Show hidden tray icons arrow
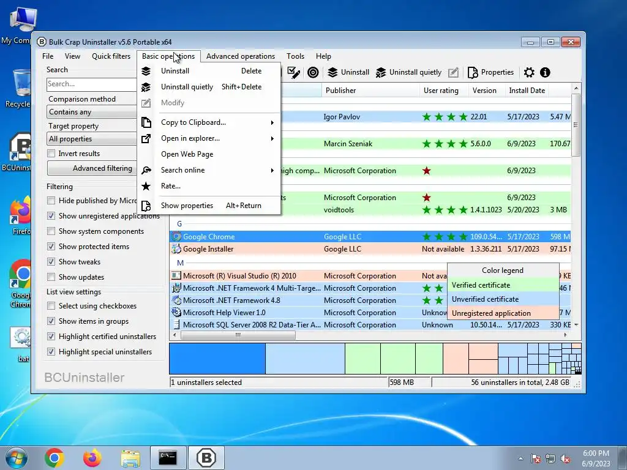Viewport: 627px width, 470px height. [520, 459]
